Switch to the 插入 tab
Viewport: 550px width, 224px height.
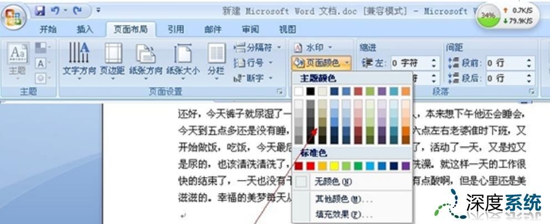pos(84,29)
